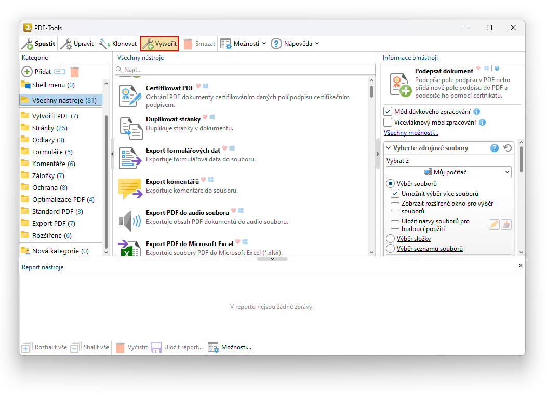
Task: Click the clear saved names brush icon
Action: click(506, 225)
